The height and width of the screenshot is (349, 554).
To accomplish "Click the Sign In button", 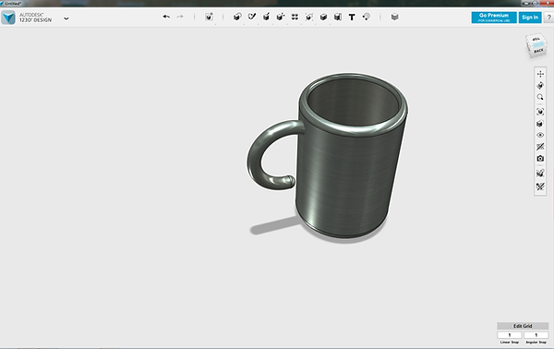I will point(530,18).
